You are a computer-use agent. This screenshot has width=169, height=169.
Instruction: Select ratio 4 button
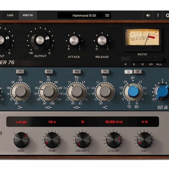point(125,59)
